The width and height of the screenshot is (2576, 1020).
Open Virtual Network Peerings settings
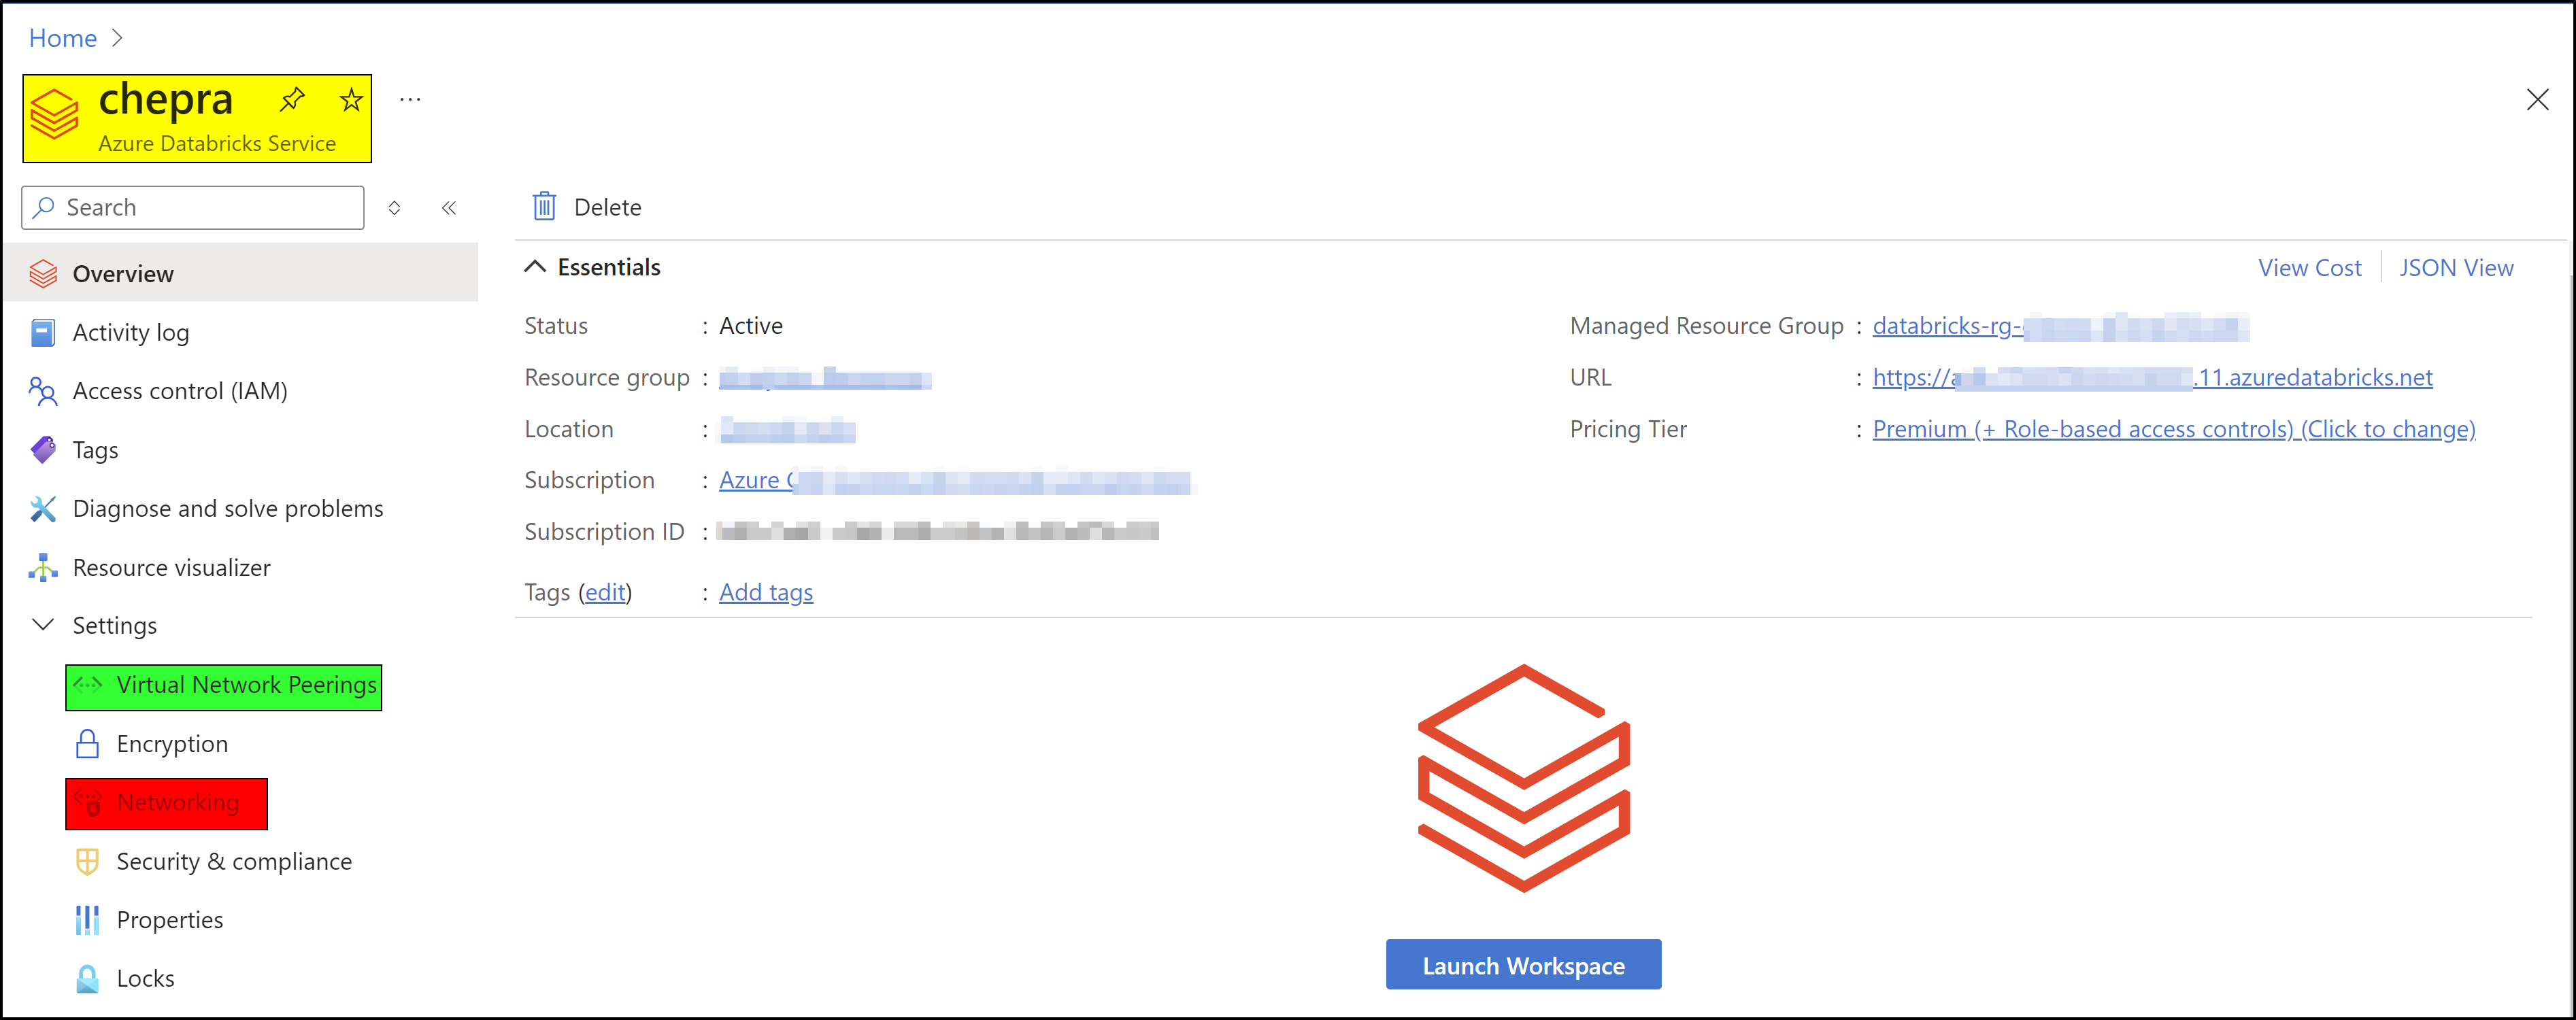click(x=224, y=686)
